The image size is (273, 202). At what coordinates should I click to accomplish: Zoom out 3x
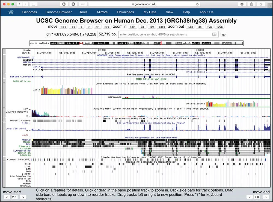(x=200, y=27)
